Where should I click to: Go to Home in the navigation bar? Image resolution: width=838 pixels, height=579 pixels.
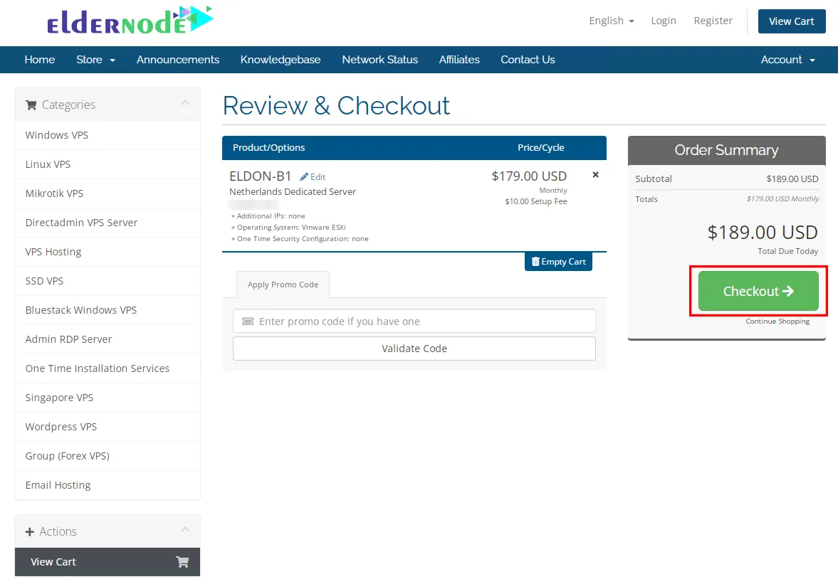coord(40,60)
